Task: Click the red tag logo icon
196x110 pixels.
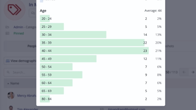Action: point(14,9)
